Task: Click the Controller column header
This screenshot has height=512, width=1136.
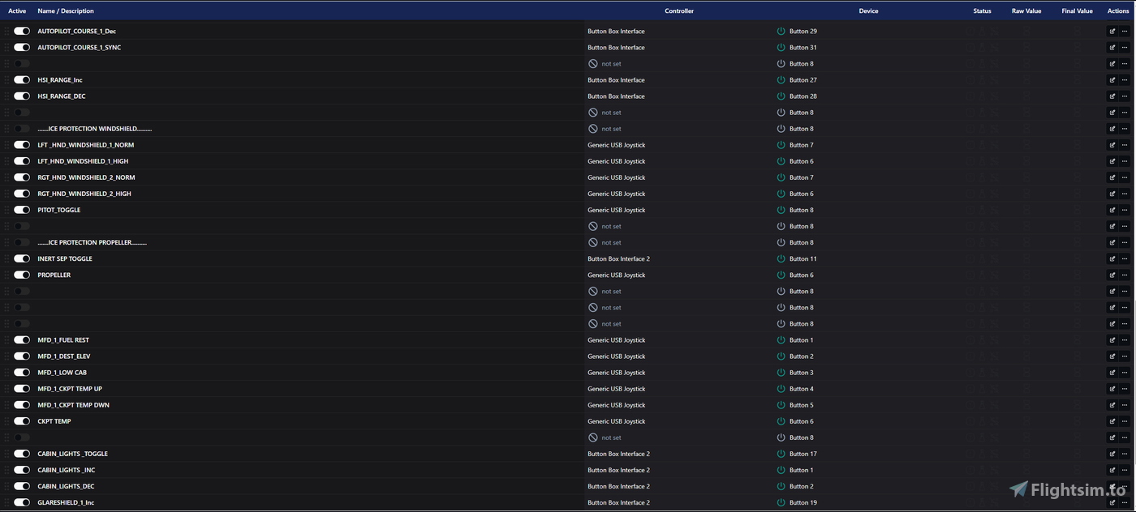Action: point(679,11)
